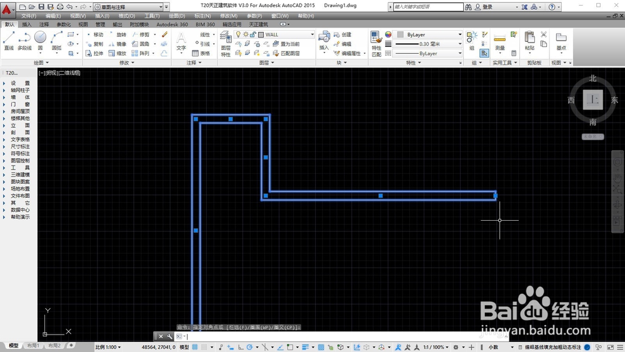The width and height of the screenshot is (625, 352).
Task: Click the 编辑属性 edit attributes button
Action: (347, 53)
